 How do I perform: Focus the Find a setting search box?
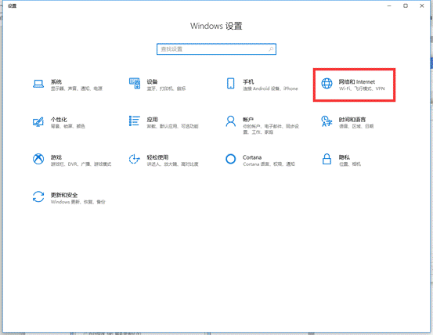216,49
